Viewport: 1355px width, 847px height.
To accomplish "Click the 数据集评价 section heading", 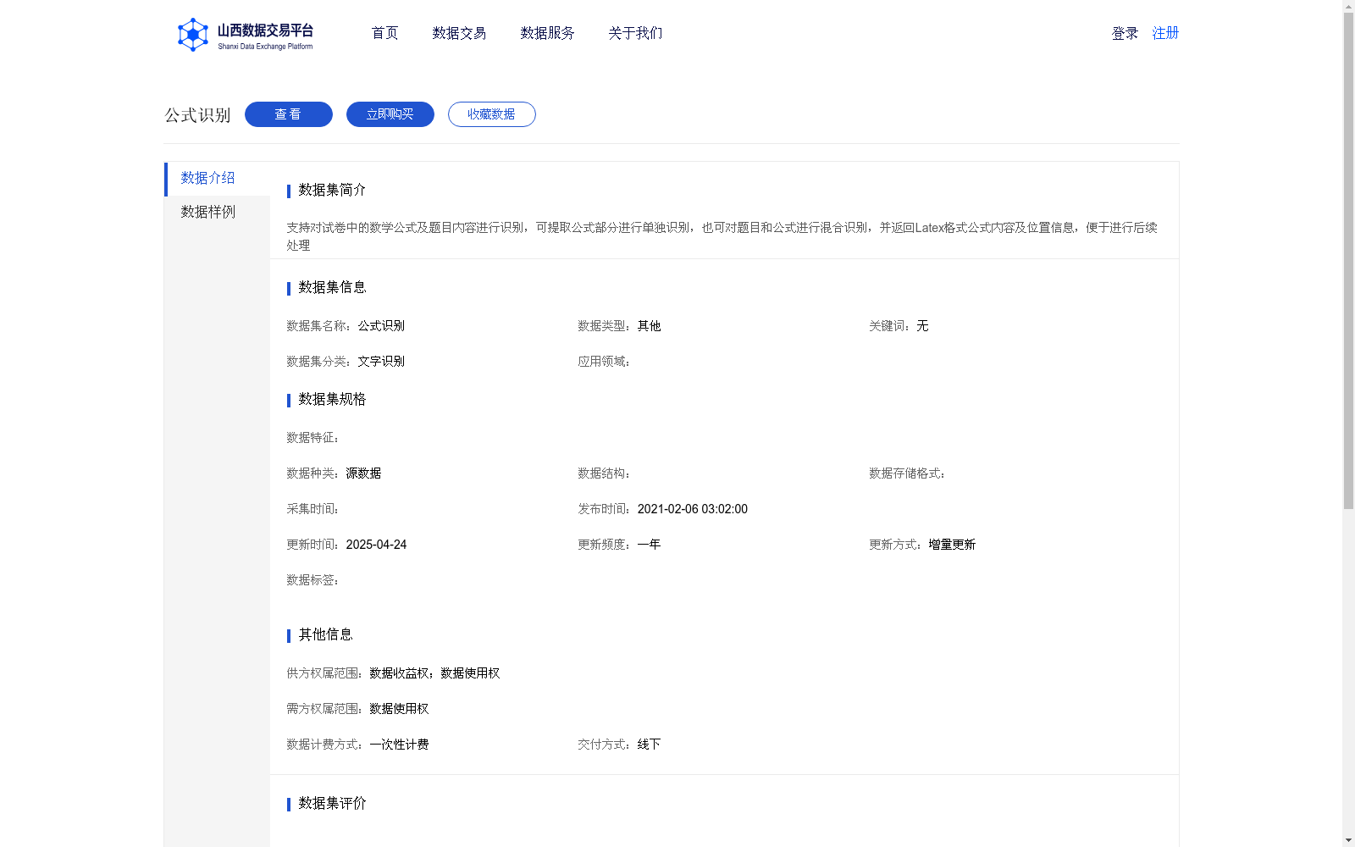I will [332, 803].
